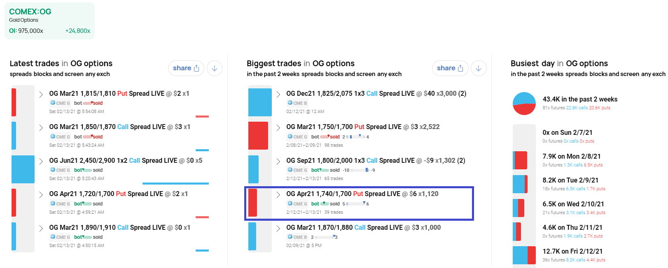Expand the OG Mar21 1,890/1,910 Call Spread trade

pyautogui.click(x=41, y=228)
